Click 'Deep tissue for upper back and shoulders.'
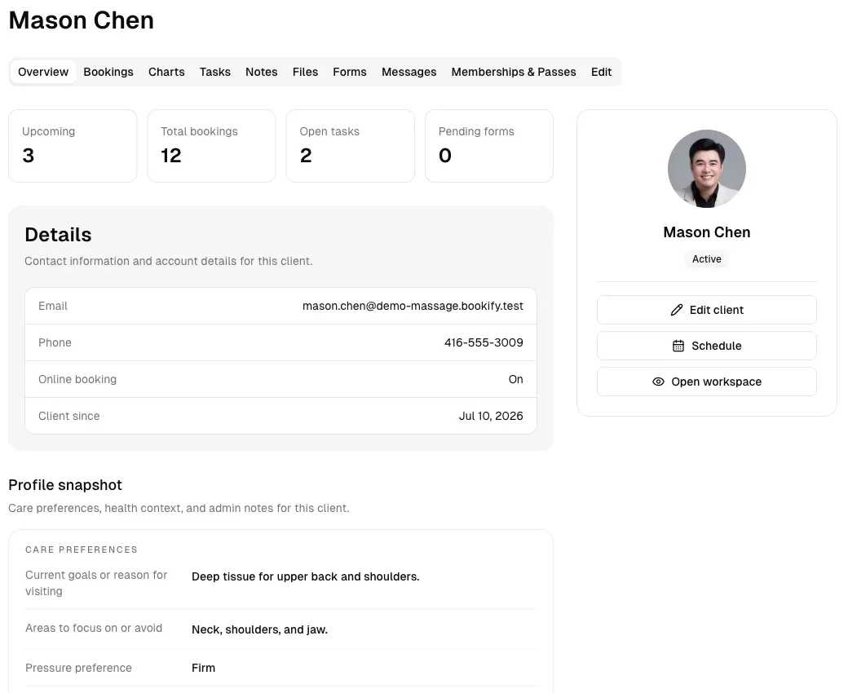The height and width of the screenshot is (693, 848). click(305, 576)
